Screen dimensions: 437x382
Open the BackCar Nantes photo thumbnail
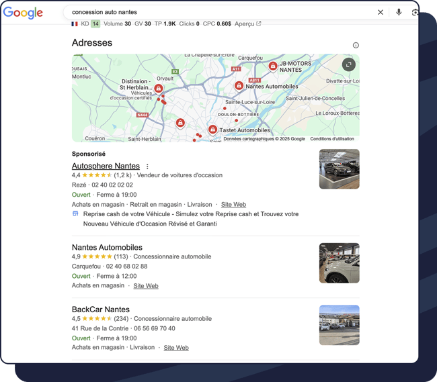click(339, 325)
